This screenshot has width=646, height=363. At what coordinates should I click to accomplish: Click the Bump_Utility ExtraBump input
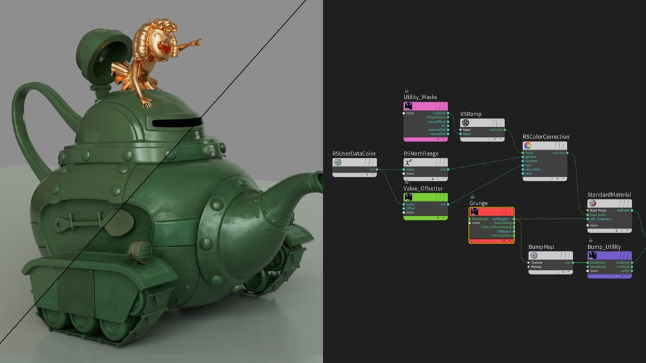[x=588, y=267]
